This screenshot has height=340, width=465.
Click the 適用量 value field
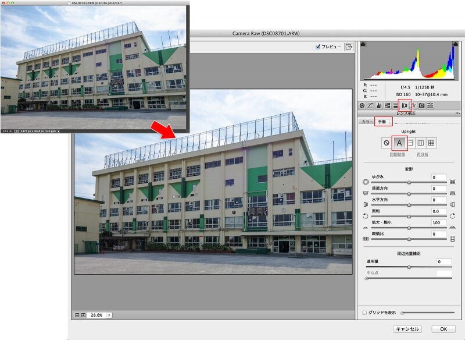[x=444, y=262]
